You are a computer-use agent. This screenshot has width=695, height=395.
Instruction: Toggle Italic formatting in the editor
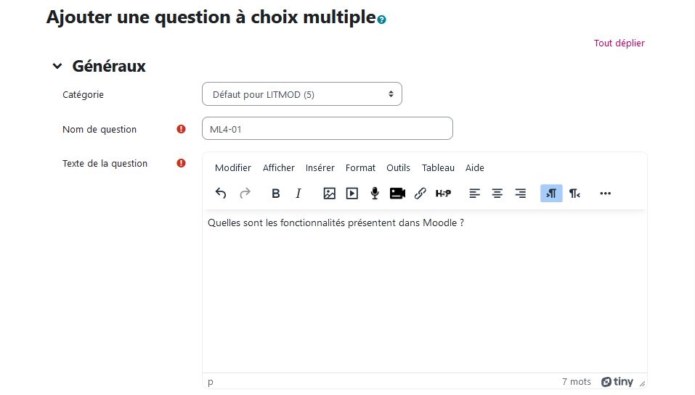pyautogui.click(x=298, y=194)
